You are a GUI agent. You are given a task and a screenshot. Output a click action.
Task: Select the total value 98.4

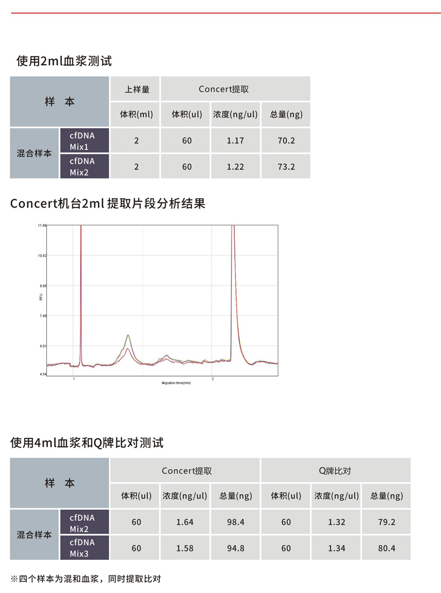(235, 522)
